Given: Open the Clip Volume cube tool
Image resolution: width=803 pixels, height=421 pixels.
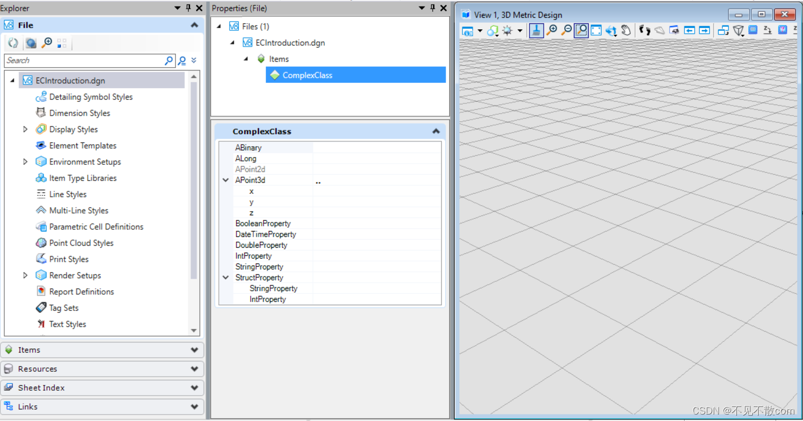Looking at the screenshot, I should (739, 31).
